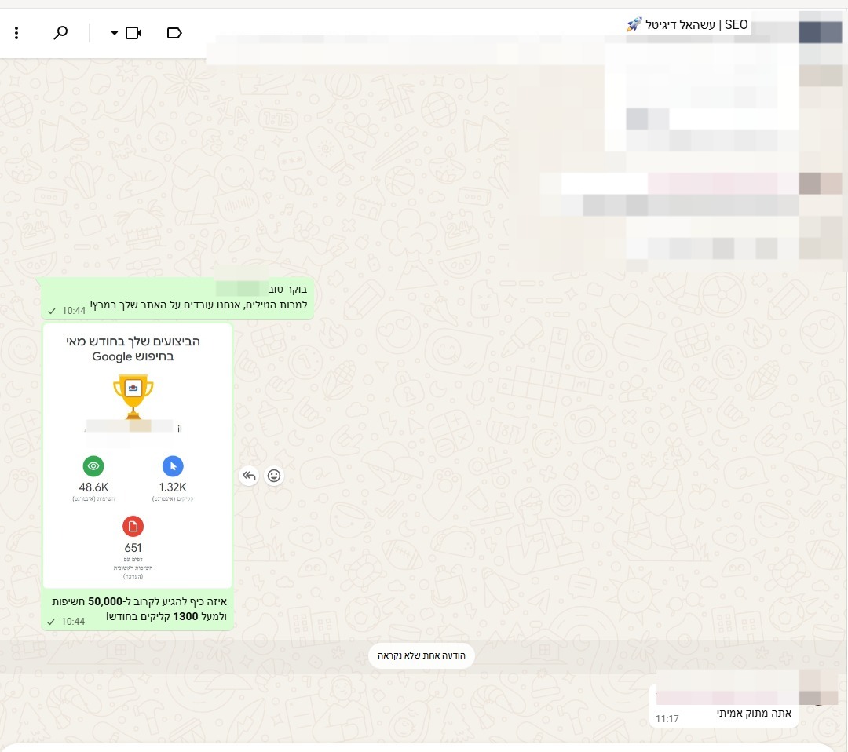Click the caption mentioning 50,000 חשיפות
Image resolution: width=848 pixels, height=752 pixels.
coord(140,608)
